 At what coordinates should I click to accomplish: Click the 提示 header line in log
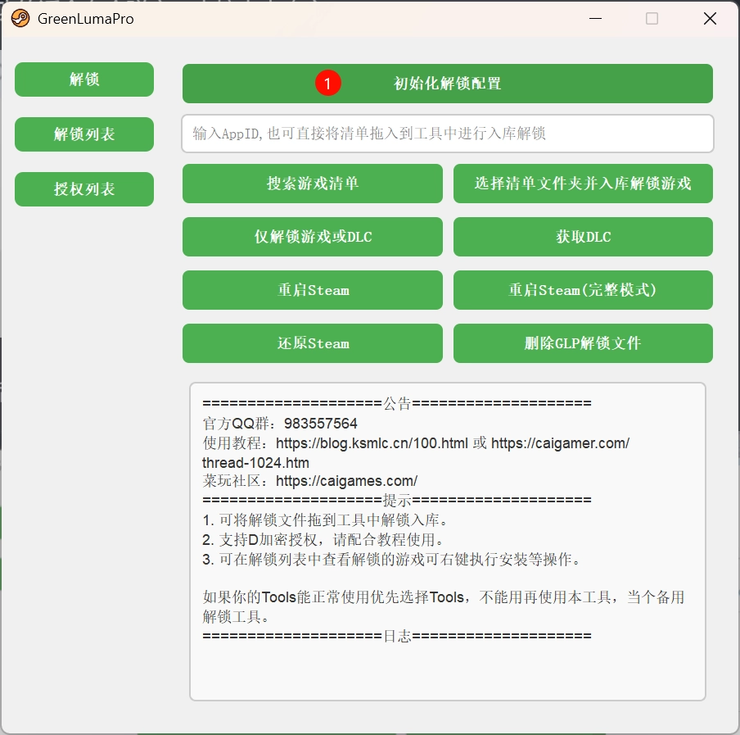tap(397, 500)
